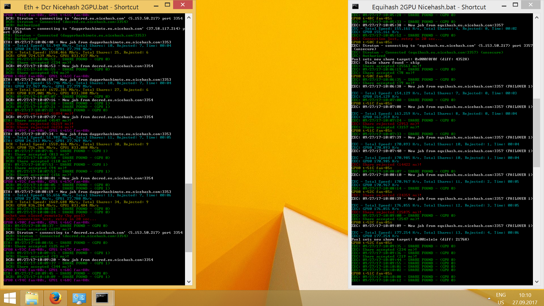Expand the hidden icons in the system tray
Screen dimensions: 544x306
click(x=489, y=298)
